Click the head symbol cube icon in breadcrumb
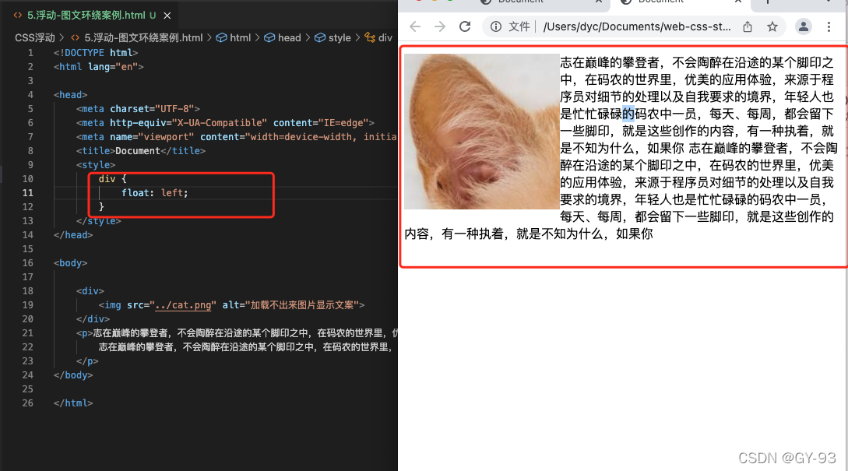The width and height of the screenshot is (848, 471). pos(269,38)
